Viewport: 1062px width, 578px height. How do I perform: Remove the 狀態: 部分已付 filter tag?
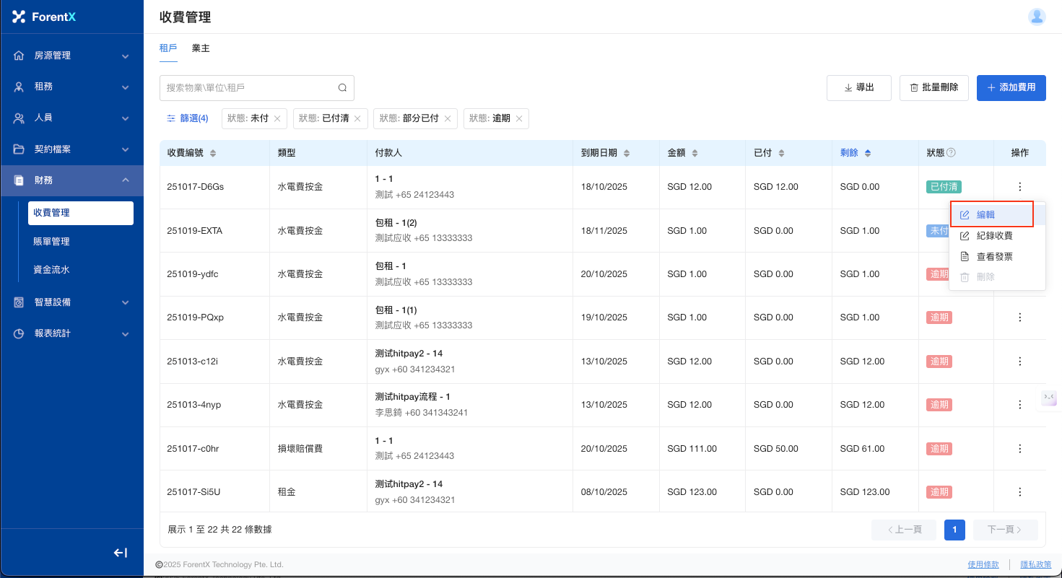tap(447, 118)
